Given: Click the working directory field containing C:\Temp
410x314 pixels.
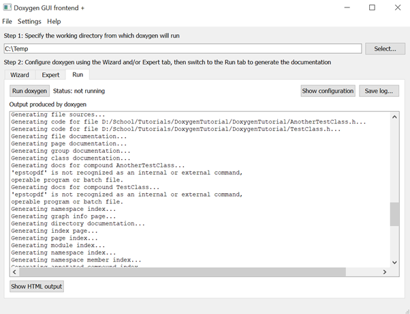Looking at the screenshot, I should pos(183,48).
